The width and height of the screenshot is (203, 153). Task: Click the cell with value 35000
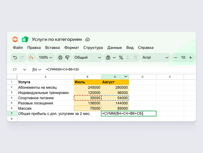[x=88, y=98]
